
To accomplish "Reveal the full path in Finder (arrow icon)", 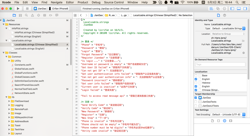I will coord(243,53).
